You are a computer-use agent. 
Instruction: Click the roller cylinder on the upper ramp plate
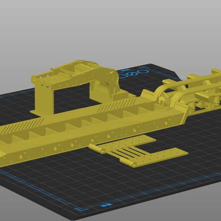pos(96,149)
